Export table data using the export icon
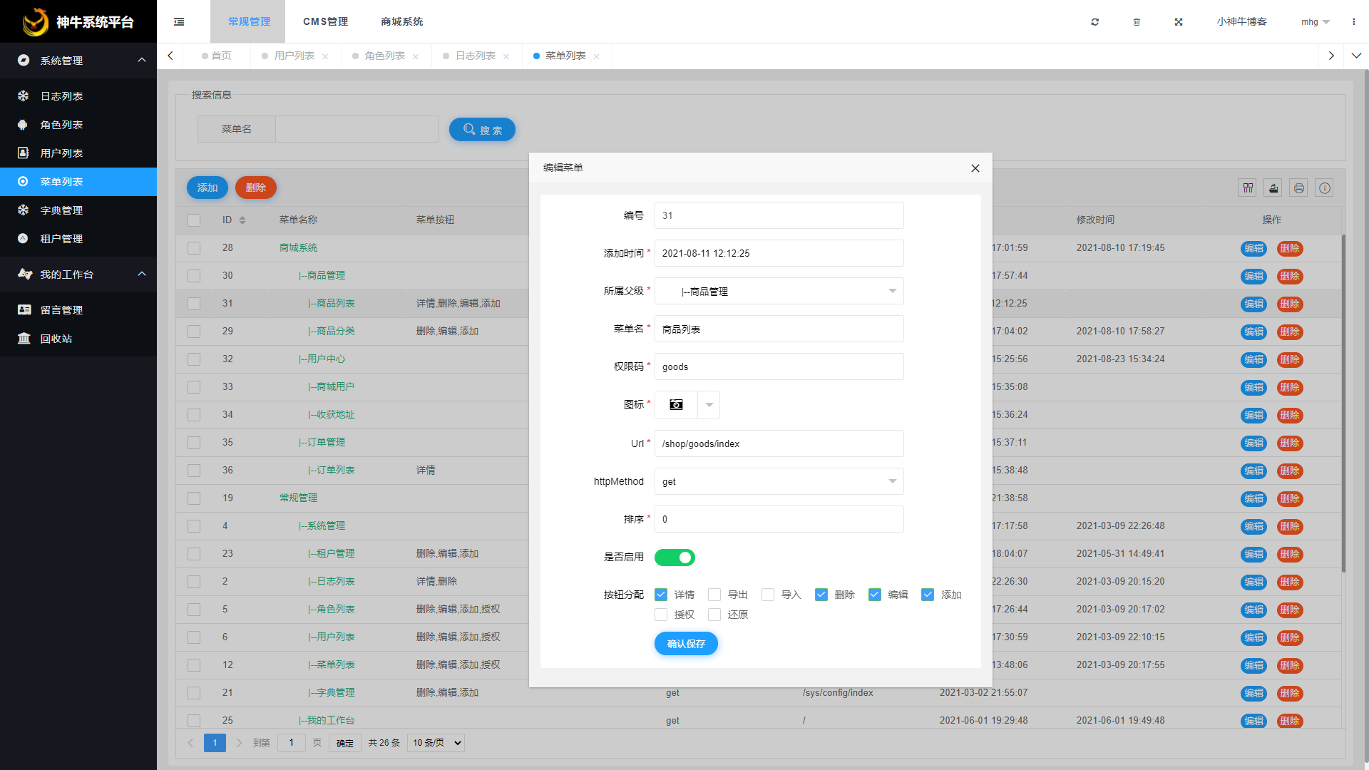 pos(1273,188)
